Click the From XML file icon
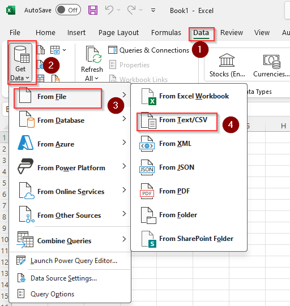Viewport: 290px width, 306px height. (147, 144)
